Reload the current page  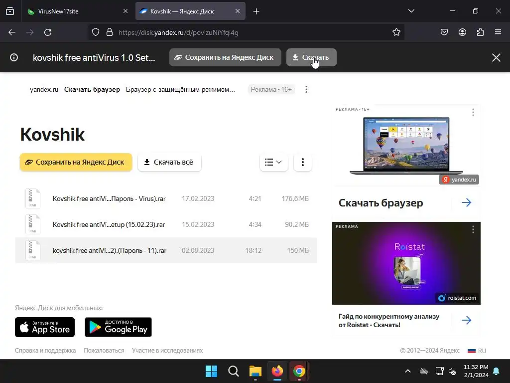tap(48, 32)
